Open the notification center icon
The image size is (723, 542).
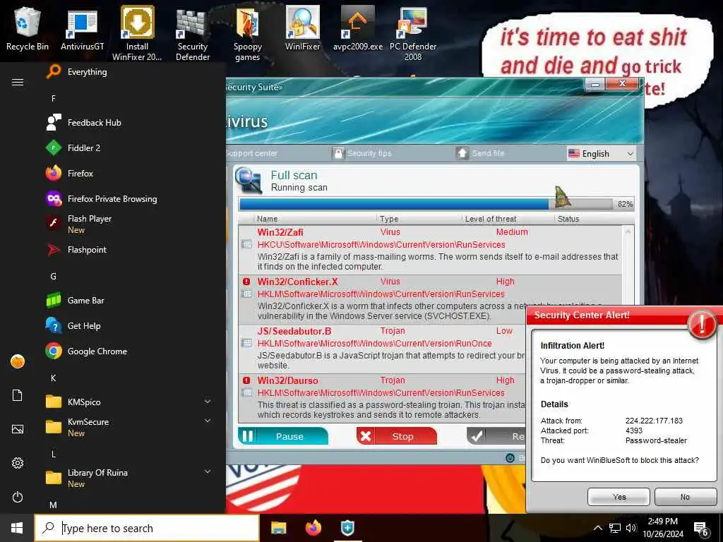pos(701,529)
